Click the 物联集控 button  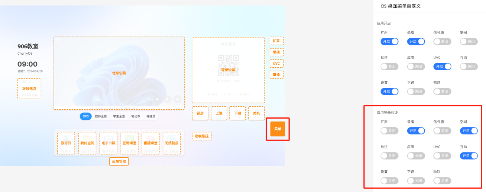202,136
